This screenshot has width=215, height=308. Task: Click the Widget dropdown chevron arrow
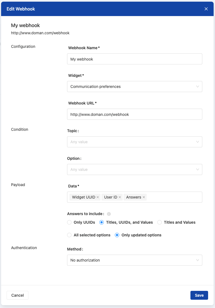(198, 87)
